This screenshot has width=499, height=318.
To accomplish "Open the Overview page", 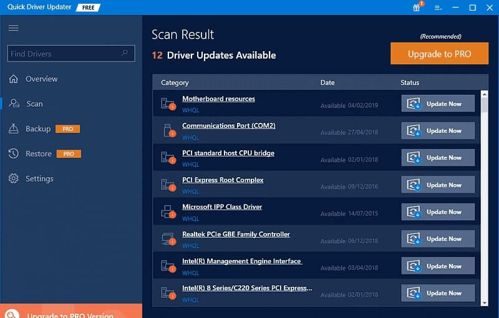I will pos(42,79).
